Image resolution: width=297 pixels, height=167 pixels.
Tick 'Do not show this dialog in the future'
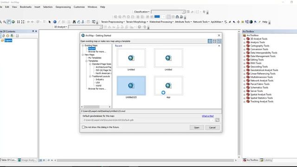pos(83,127)
